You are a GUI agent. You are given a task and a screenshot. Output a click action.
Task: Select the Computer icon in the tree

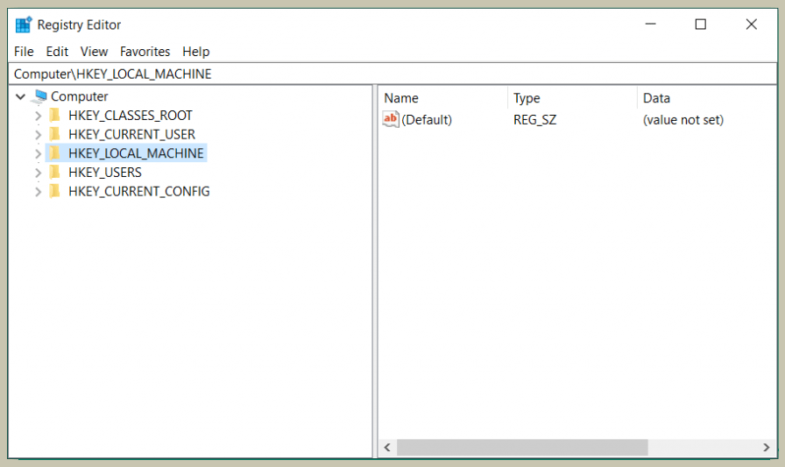click(x=39, y=96)
